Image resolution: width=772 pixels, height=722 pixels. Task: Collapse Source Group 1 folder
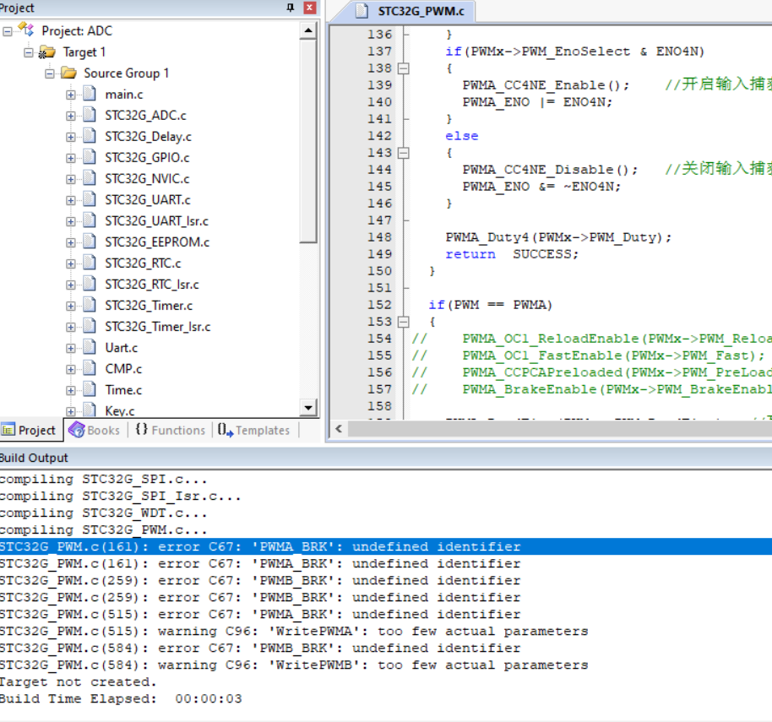pos(50,73)
